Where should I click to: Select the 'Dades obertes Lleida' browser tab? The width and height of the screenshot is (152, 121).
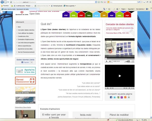point(15,9)
